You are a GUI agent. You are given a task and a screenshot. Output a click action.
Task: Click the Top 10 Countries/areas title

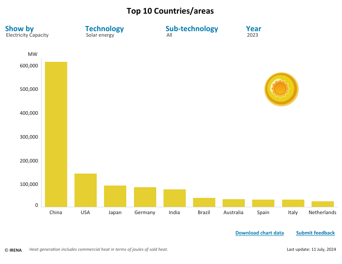[170, 11]
